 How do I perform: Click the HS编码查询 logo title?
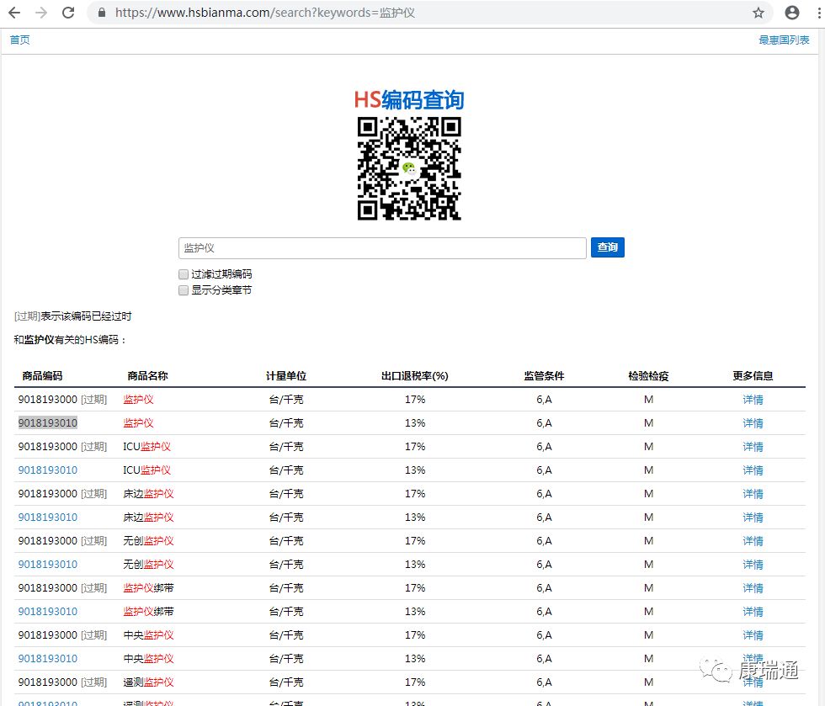409,99
